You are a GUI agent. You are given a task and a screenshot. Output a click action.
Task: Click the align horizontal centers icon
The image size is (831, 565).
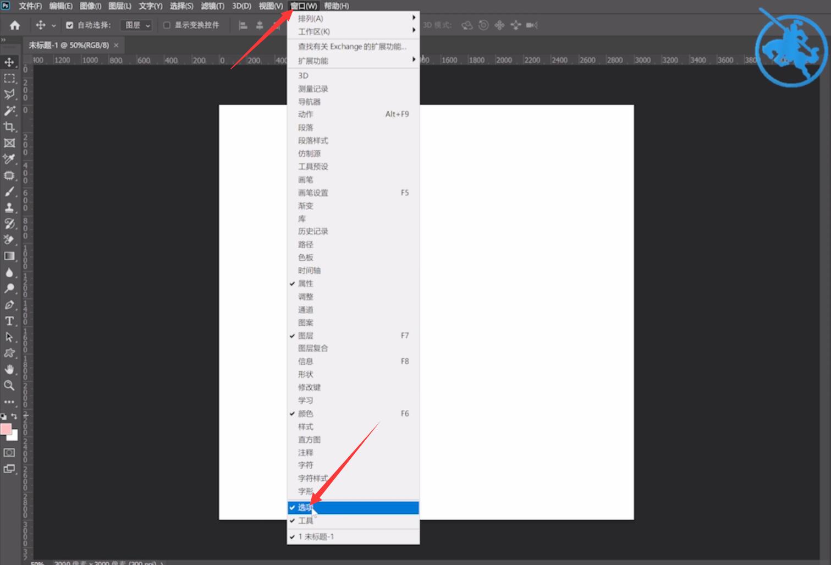click(260, 25)
